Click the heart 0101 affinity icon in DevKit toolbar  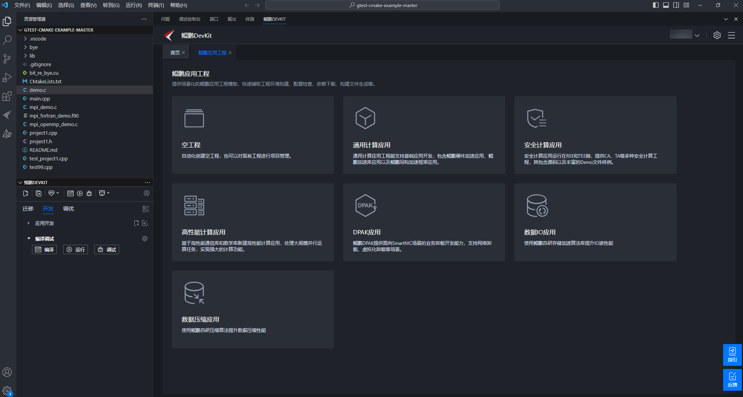point(51,193)
